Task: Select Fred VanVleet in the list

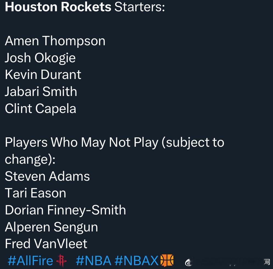Action: [46, 244]
